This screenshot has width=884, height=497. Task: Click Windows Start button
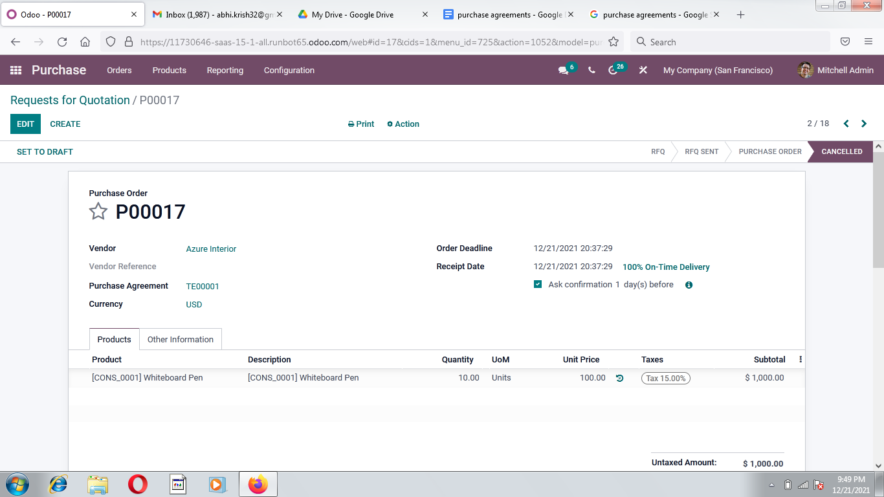click(16, 484)
